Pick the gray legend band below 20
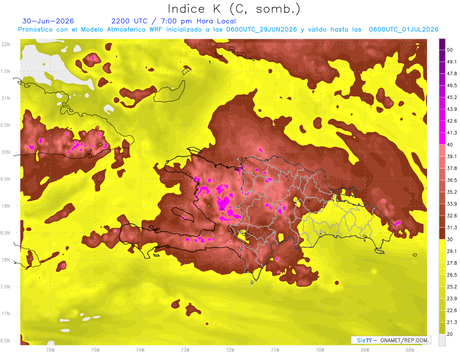Image resolution: width=460 pixels, height=355 pixels. [x=442, y=340]
